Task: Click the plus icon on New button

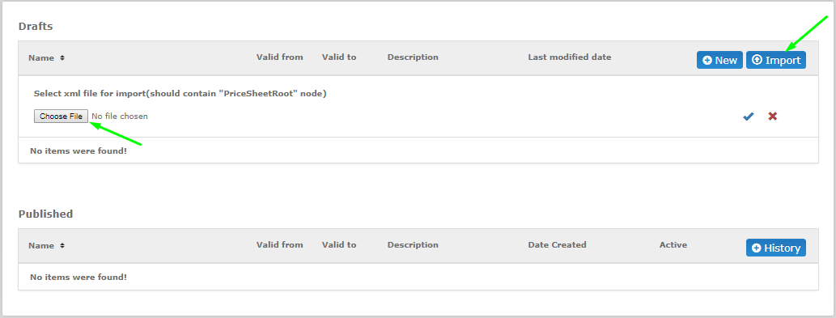Action: (707, 60)
